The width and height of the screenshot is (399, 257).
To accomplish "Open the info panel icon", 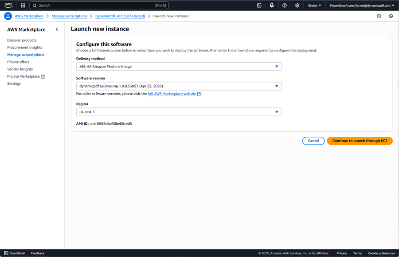I will pos(379,16).
